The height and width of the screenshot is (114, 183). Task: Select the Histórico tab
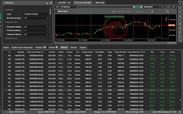tap(64, 47)
